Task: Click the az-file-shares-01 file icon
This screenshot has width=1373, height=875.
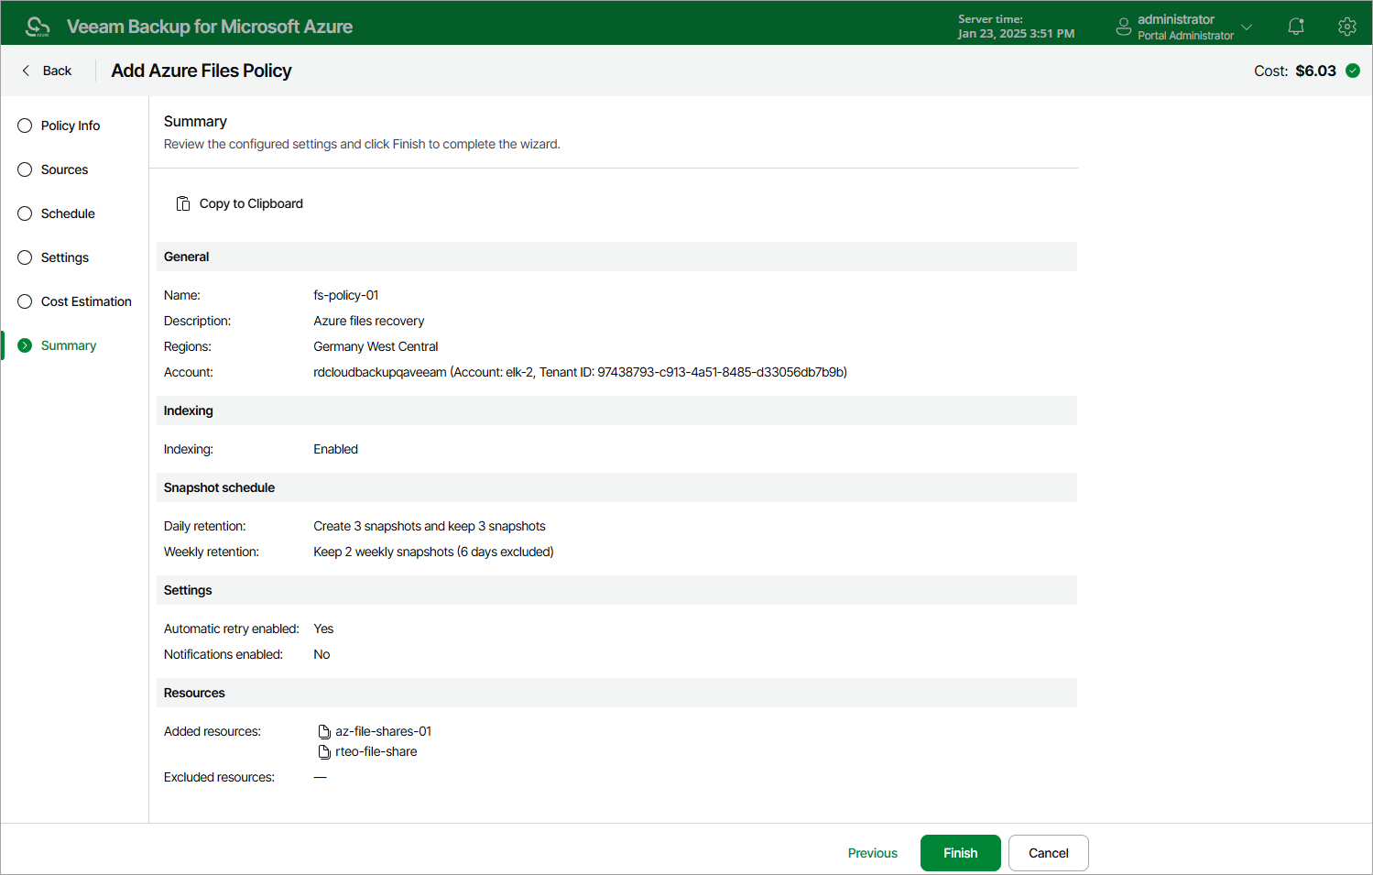Action: click(324, 731)
